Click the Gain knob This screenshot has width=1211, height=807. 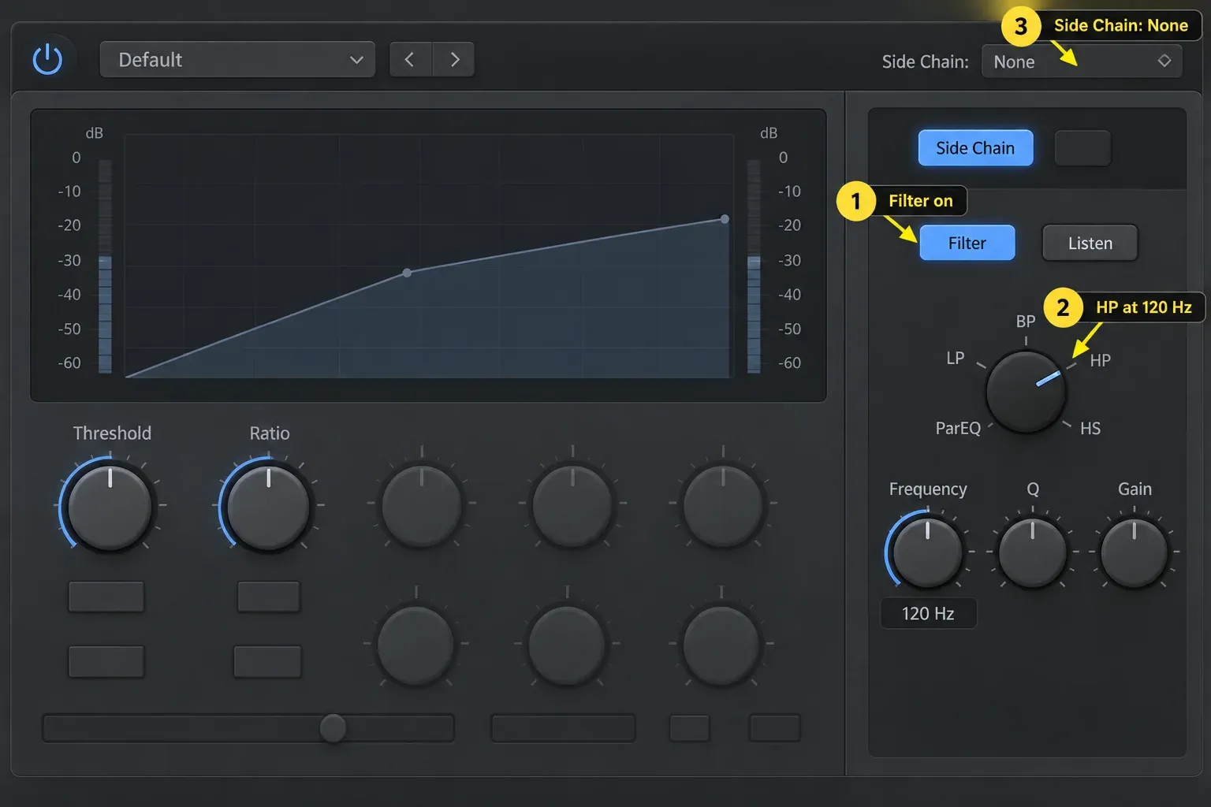1135,553
